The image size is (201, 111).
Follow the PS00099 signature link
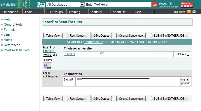tap(69, 54)
